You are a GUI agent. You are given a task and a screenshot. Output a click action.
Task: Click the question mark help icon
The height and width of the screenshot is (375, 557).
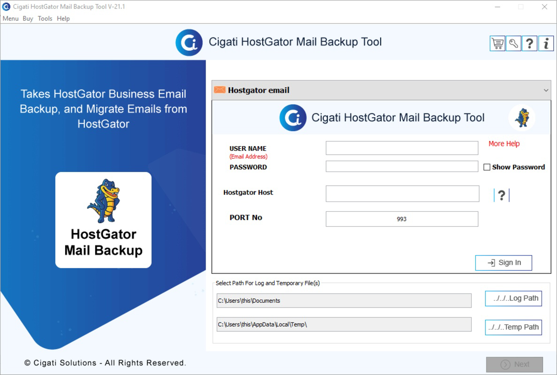(x=530, y=43)
